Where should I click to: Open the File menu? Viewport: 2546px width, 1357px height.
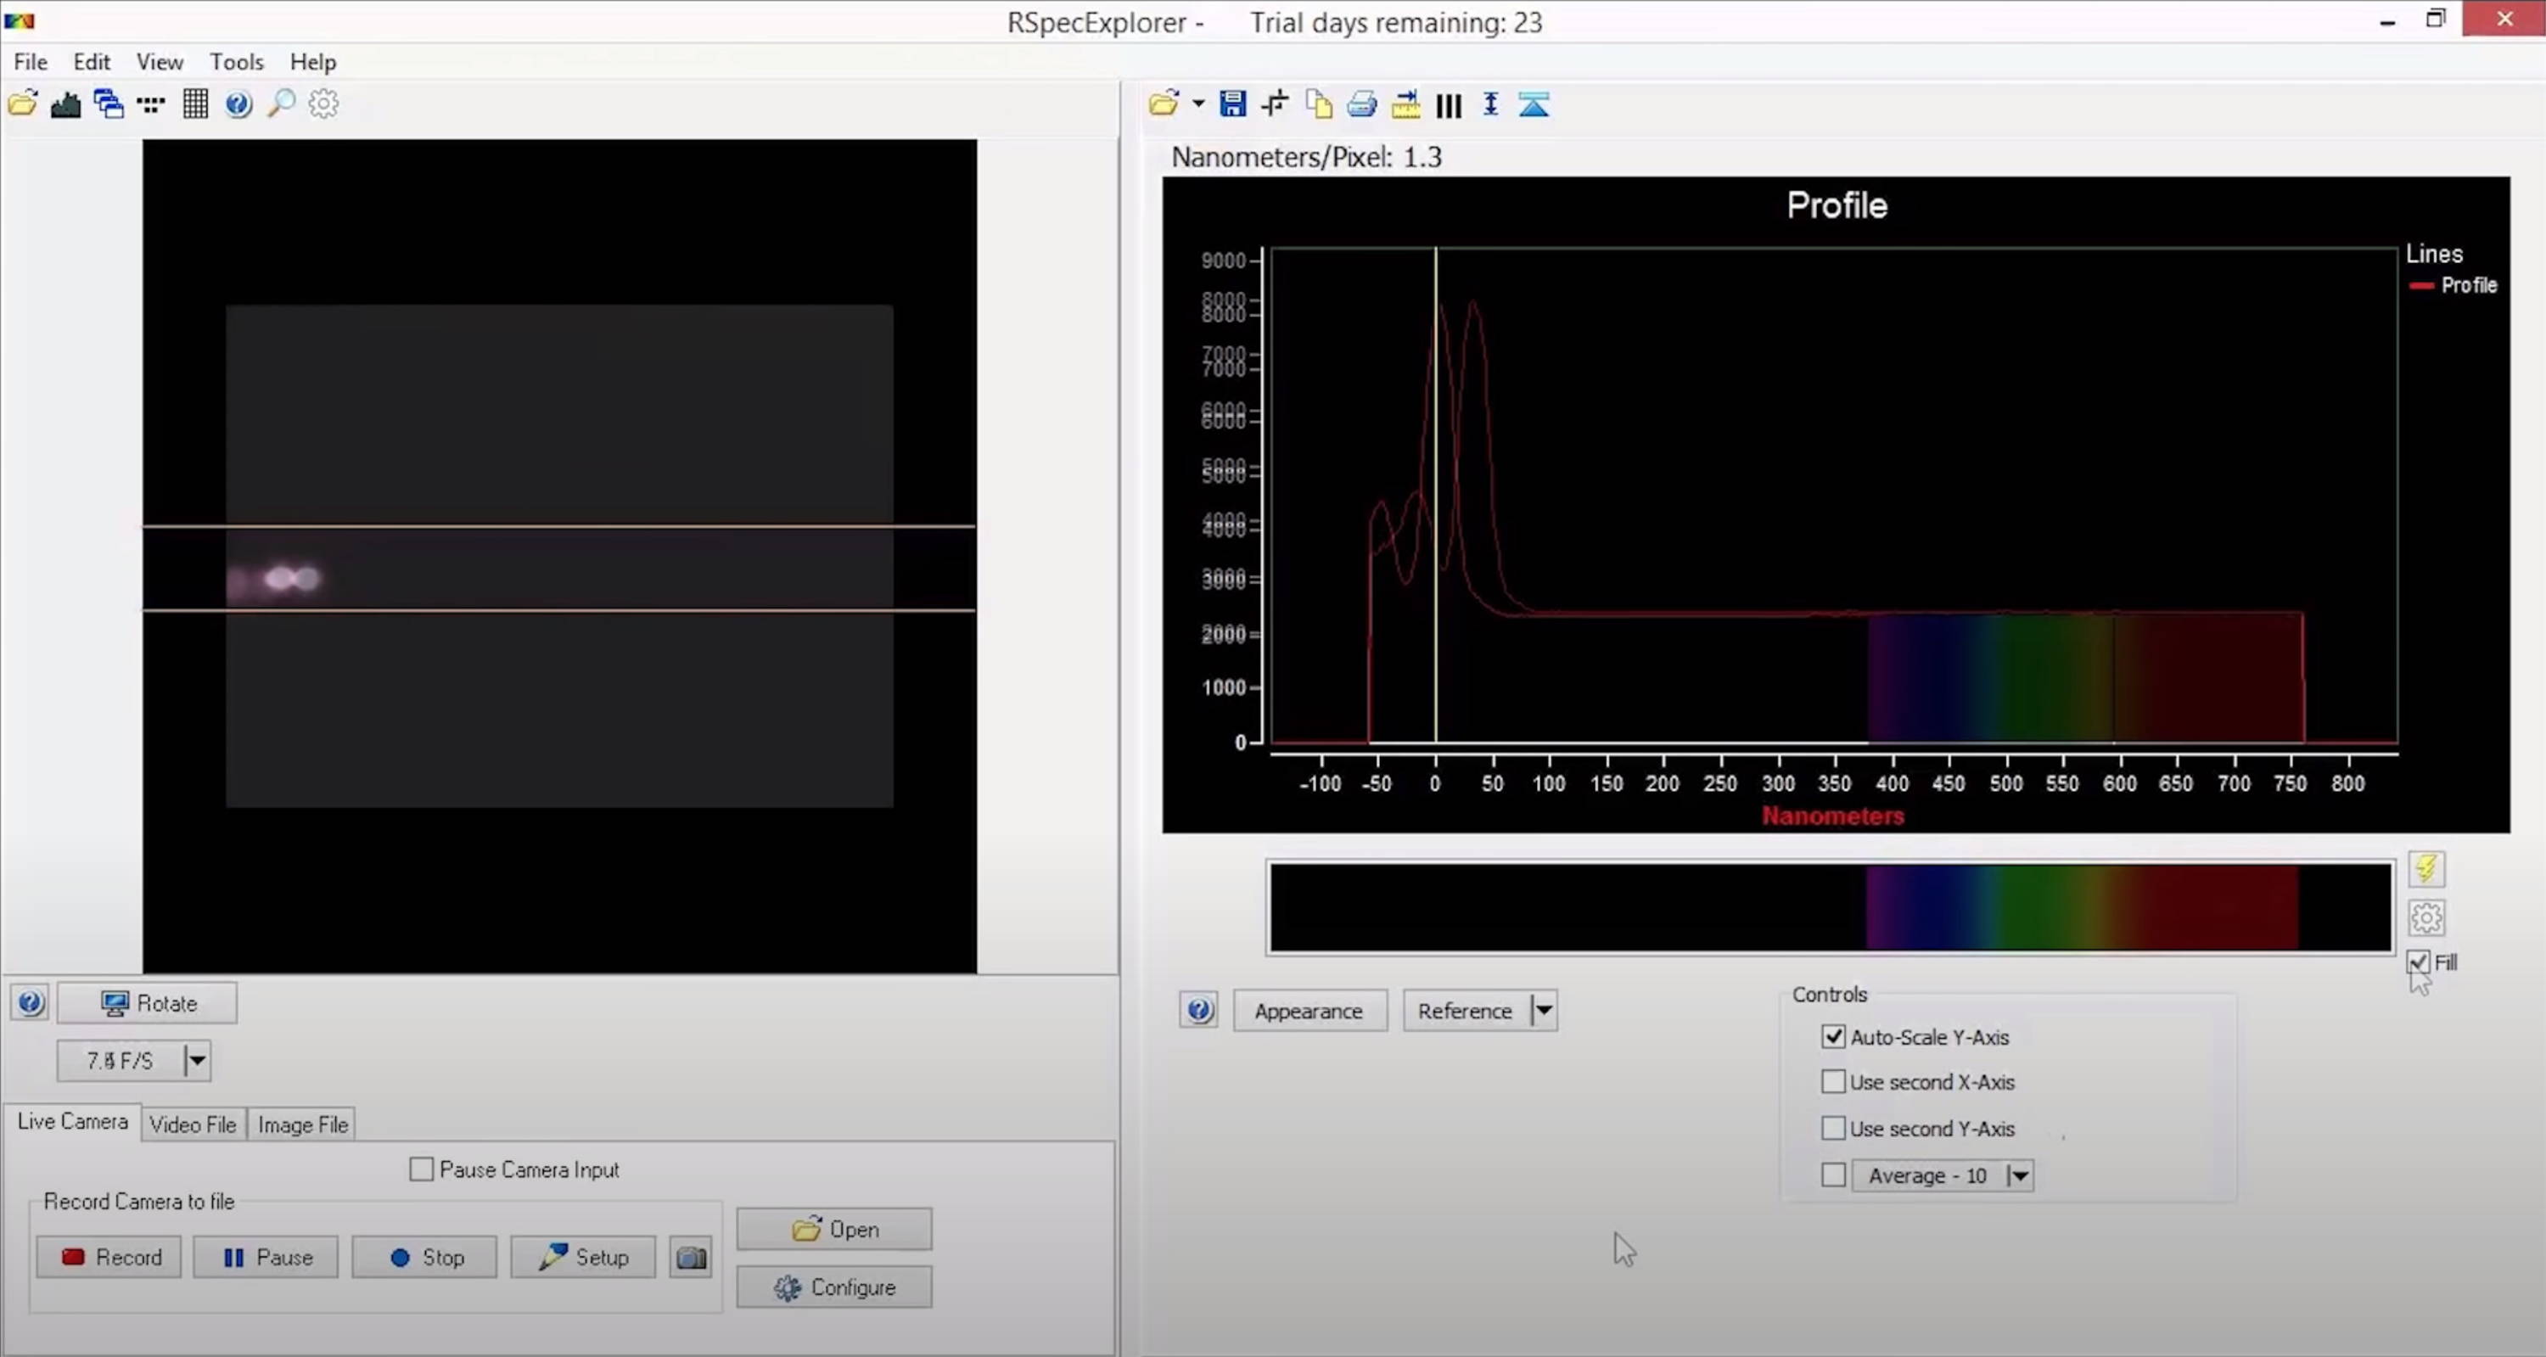(30, 61)
